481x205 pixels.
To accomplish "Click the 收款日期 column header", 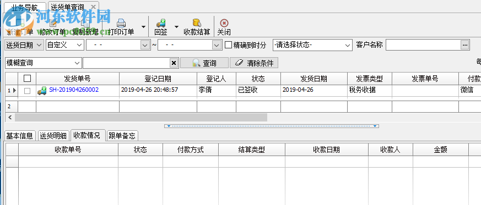I will tap(326, 149).
